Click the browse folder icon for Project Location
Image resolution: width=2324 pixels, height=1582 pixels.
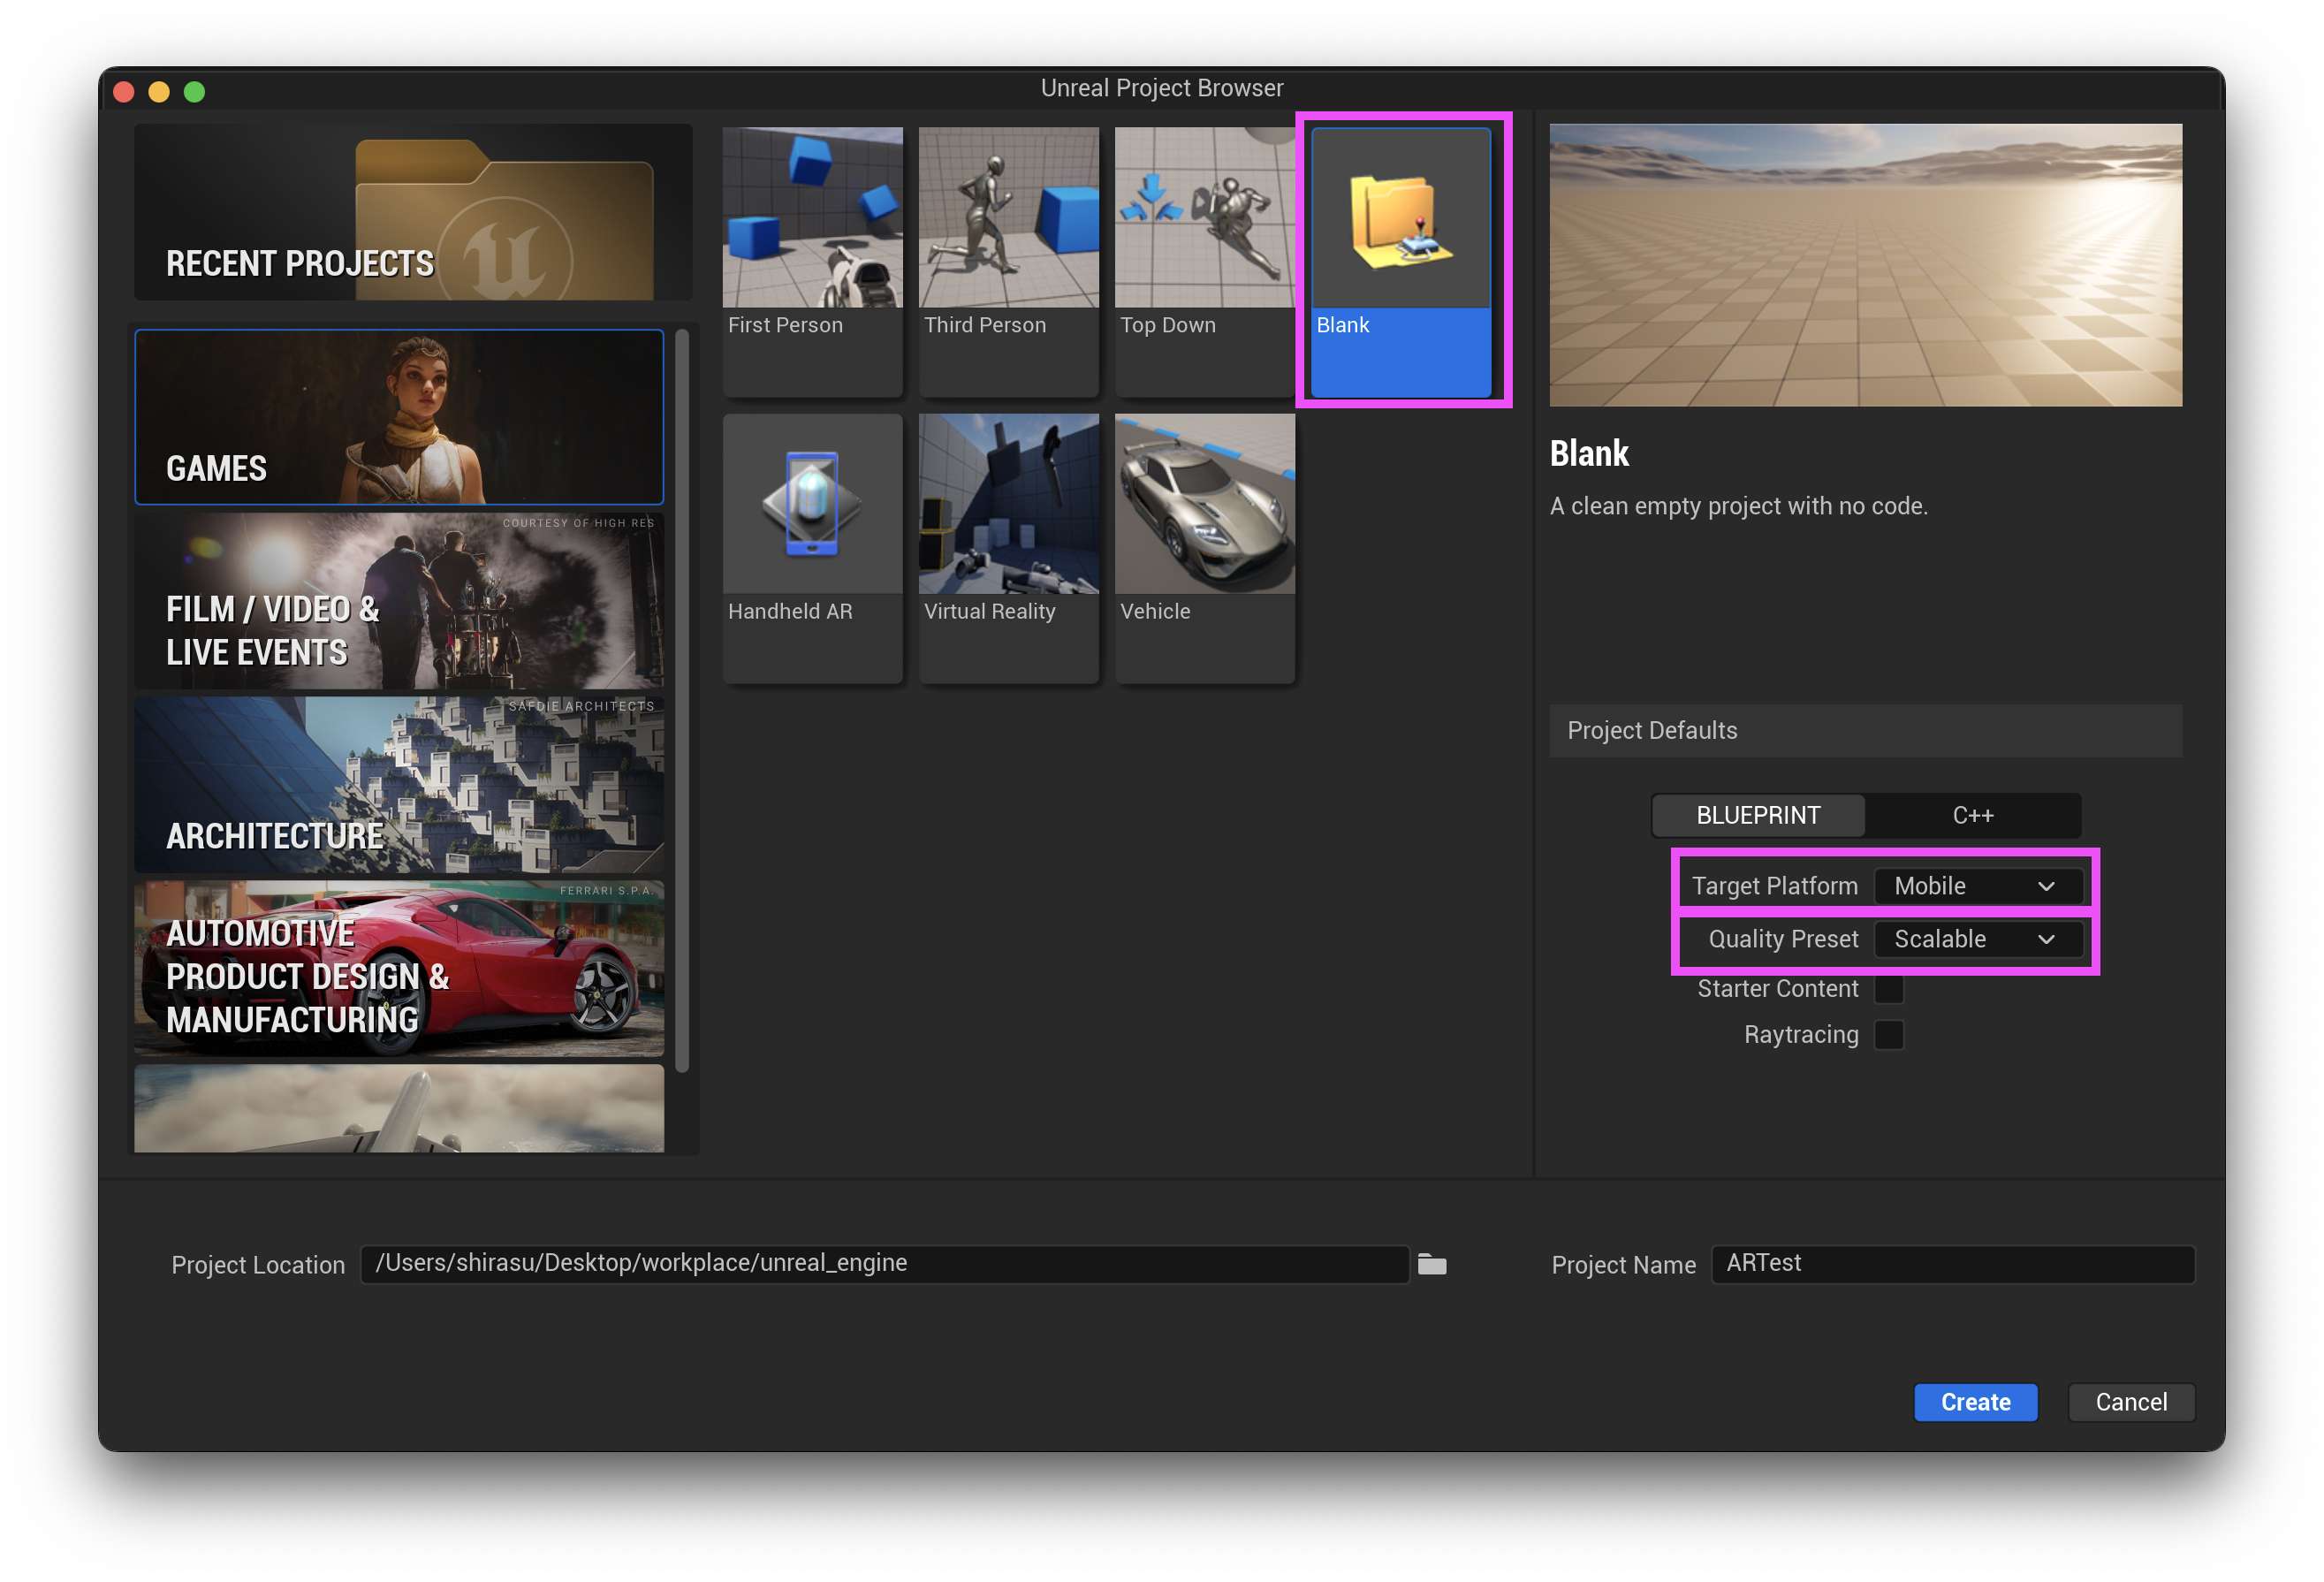(1432, 1265)
